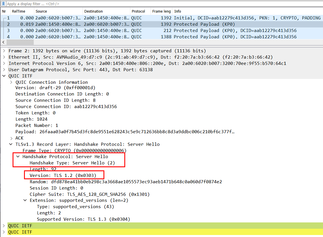The image size is (323, 237).
Task: Select extension Length: 2 line
Action: point(49,213)
